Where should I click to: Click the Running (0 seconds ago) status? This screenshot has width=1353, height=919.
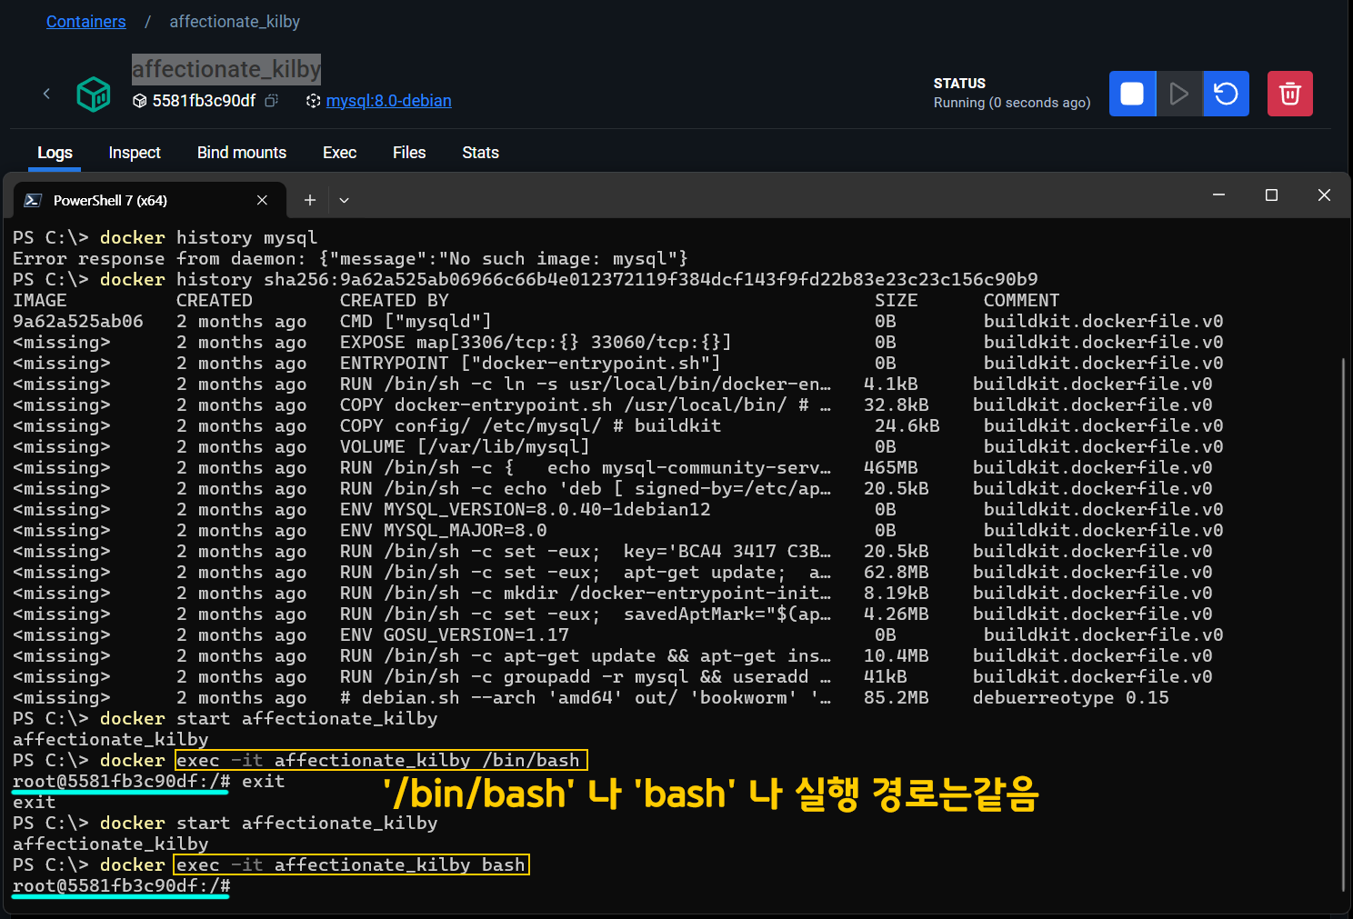pos(1012,103)
